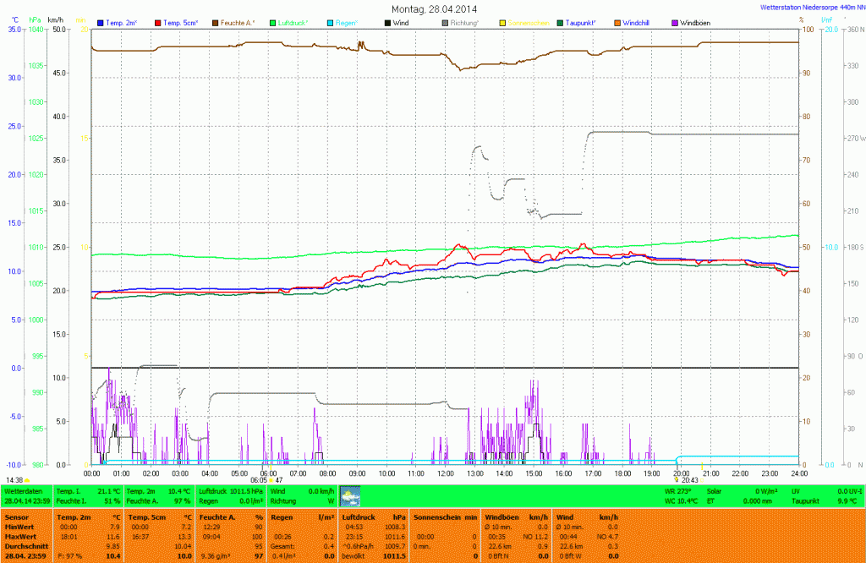
Task: Click the teal Taupunkt legend icon
Action: click(x=560, y=21)
